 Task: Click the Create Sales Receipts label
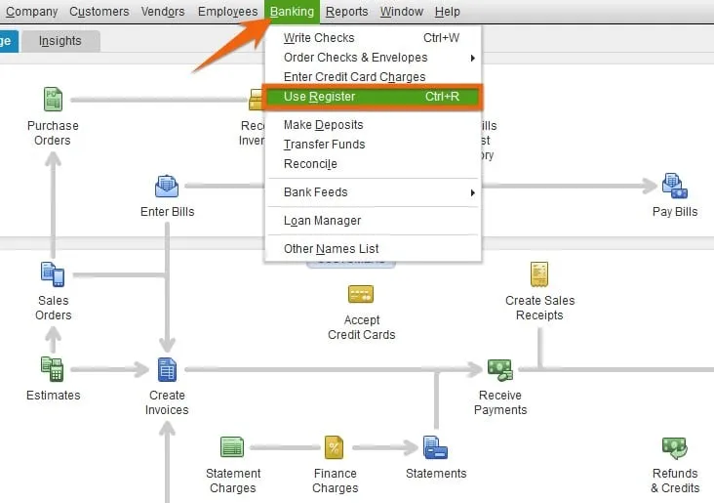(539, 308)
